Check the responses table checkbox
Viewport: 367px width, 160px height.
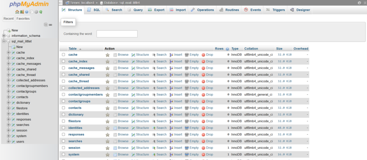[x=63, y=135]
